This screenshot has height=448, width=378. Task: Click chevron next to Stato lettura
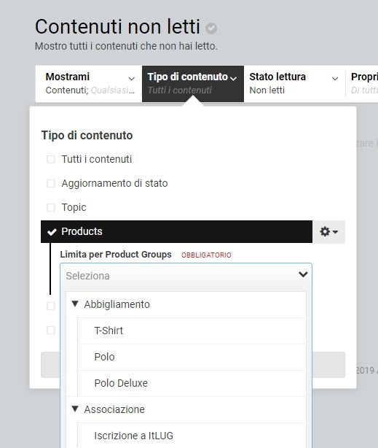[x=335, y=79]
